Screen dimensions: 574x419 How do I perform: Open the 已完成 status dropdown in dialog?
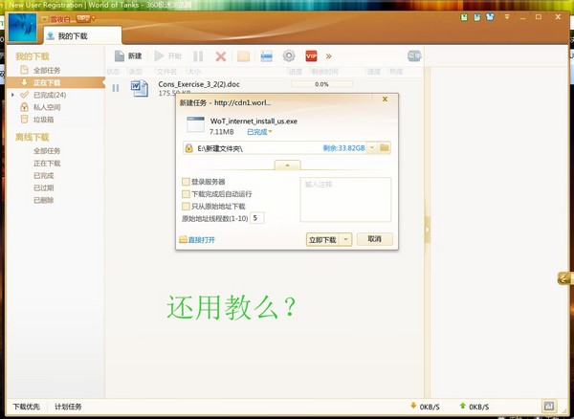(x=259, y=132)
